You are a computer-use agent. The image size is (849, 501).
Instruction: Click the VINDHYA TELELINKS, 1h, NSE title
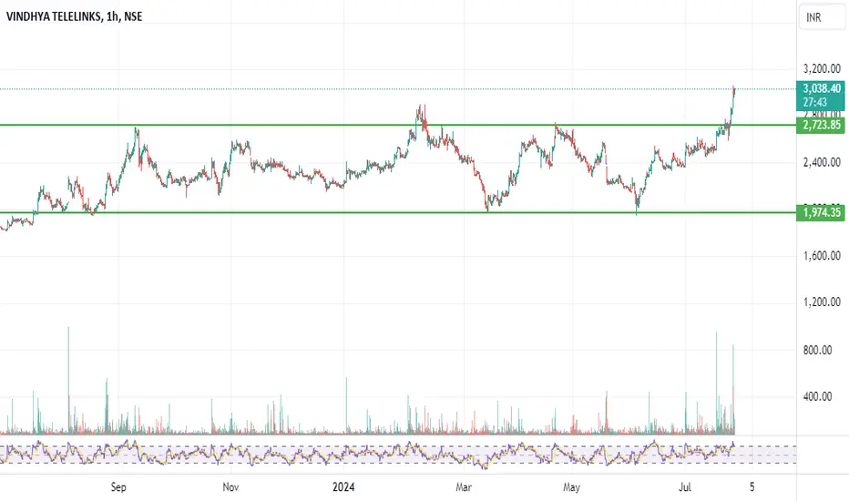point(74,16)
